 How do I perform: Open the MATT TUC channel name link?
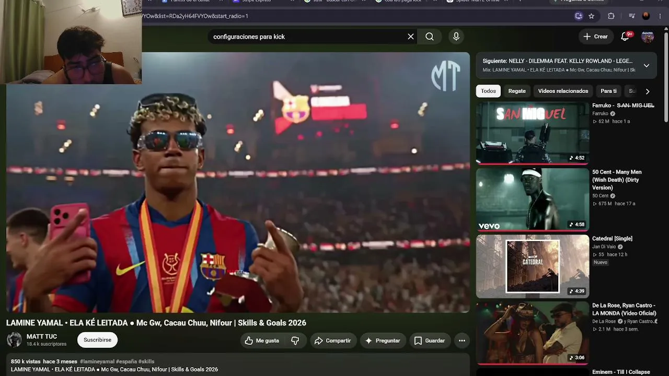point(42,337)
